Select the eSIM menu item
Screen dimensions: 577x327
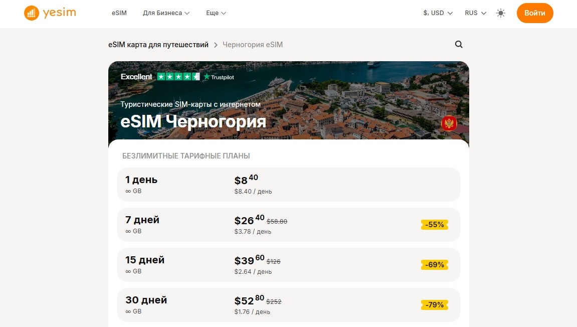click(119, 13)
